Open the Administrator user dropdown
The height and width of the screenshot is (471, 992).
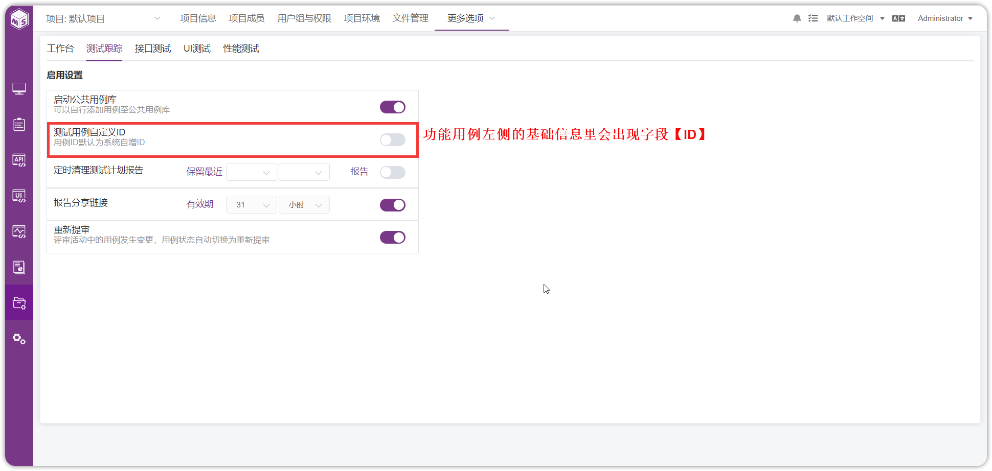945,18
